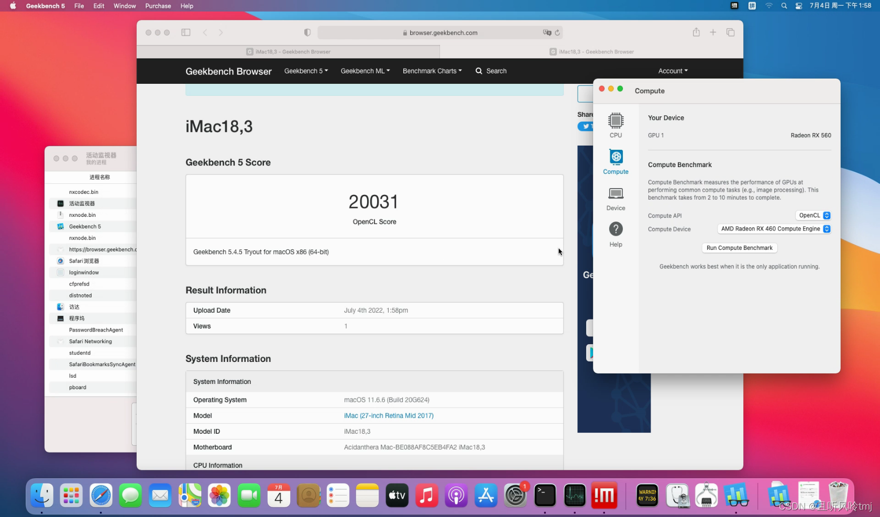Expand the Geekbench ML nav dropdown

365,71
